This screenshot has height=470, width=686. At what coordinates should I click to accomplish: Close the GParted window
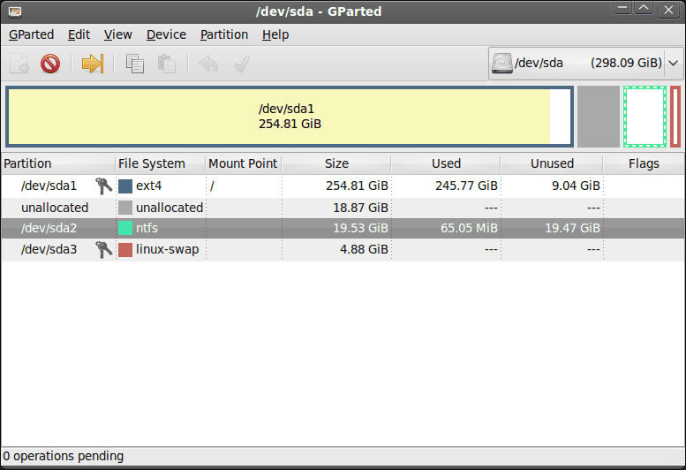[x=668, y=9]
